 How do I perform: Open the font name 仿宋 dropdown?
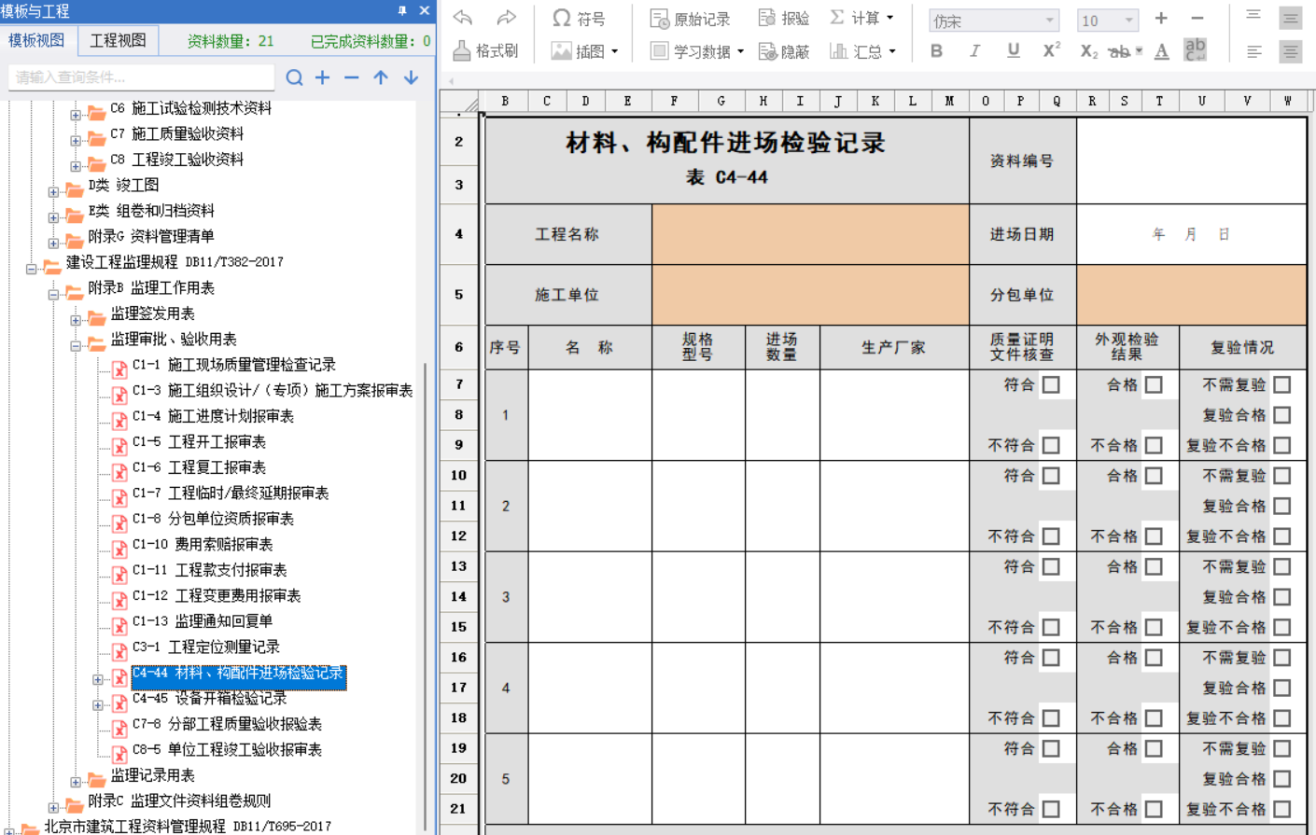tap(1049, 21)
